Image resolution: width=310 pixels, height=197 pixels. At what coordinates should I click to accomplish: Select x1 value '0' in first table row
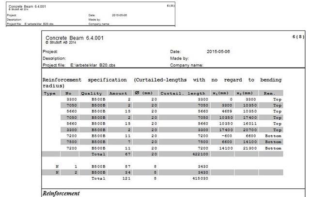pyautogui.click(x=231, y=99)
